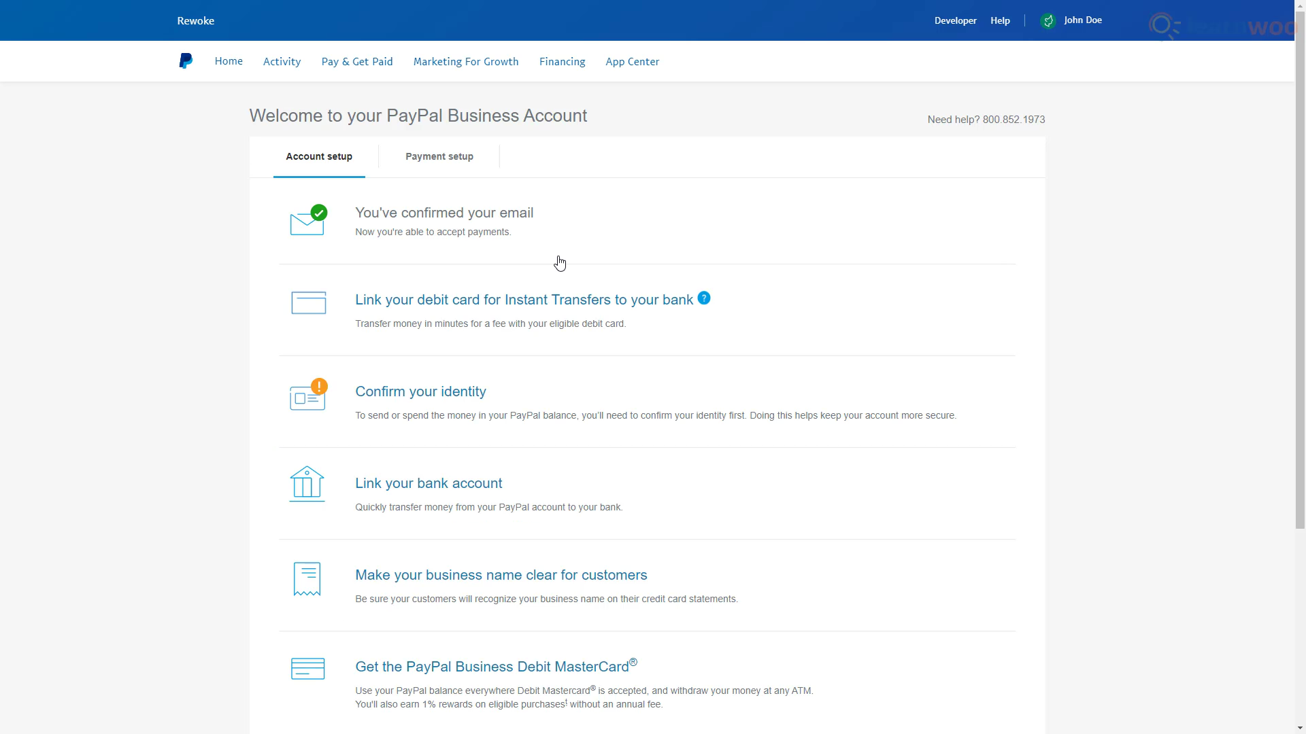Click the PayPal logo icon
Viewport: 1306px width, 734px height.
tap(186, 61)
